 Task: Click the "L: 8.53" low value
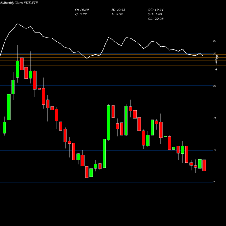pyautogui.click(x=117, y=14)
